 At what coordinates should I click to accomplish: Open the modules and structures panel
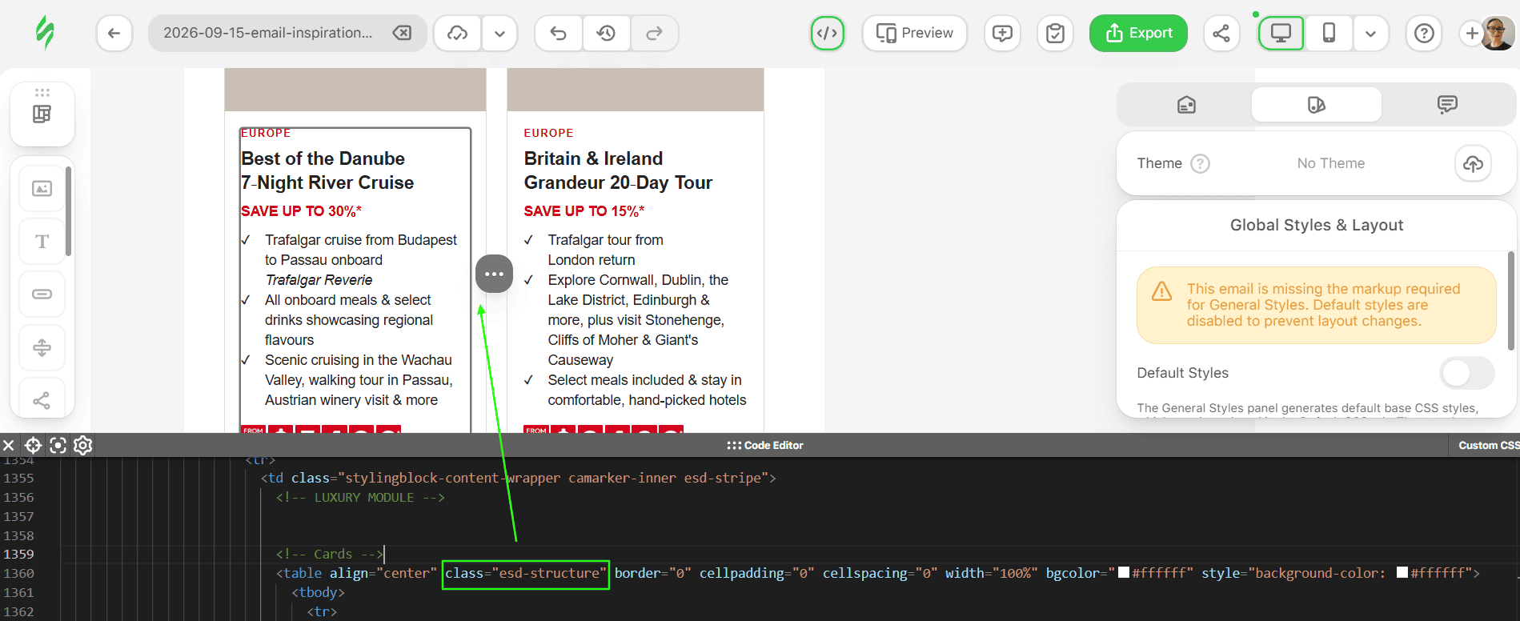click(x=42, y=114)
